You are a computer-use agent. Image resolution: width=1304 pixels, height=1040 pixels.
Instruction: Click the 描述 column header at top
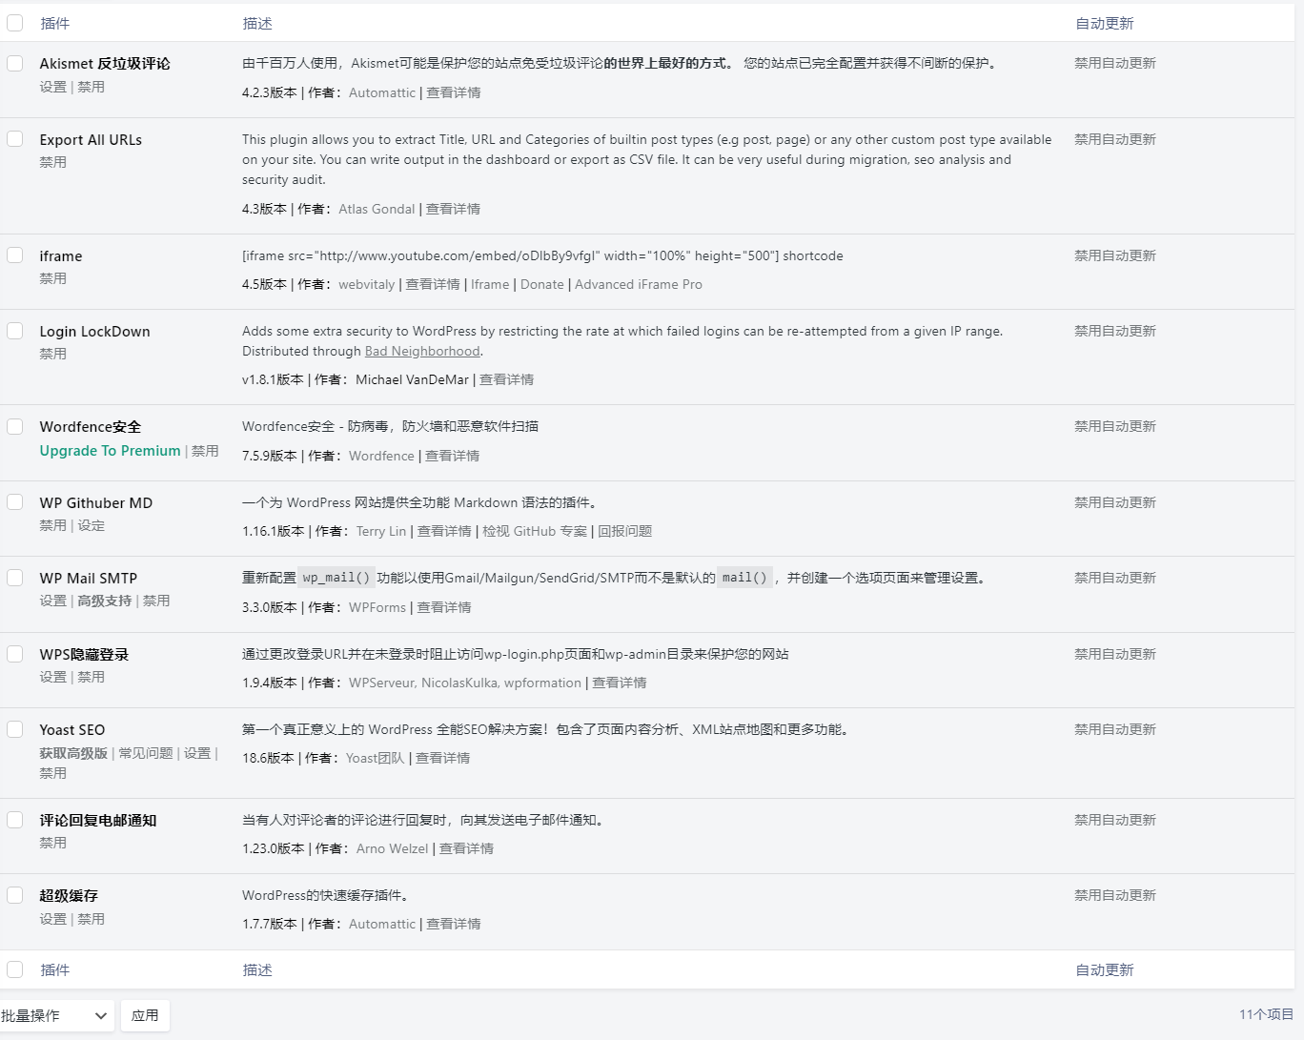pos(257,23)
